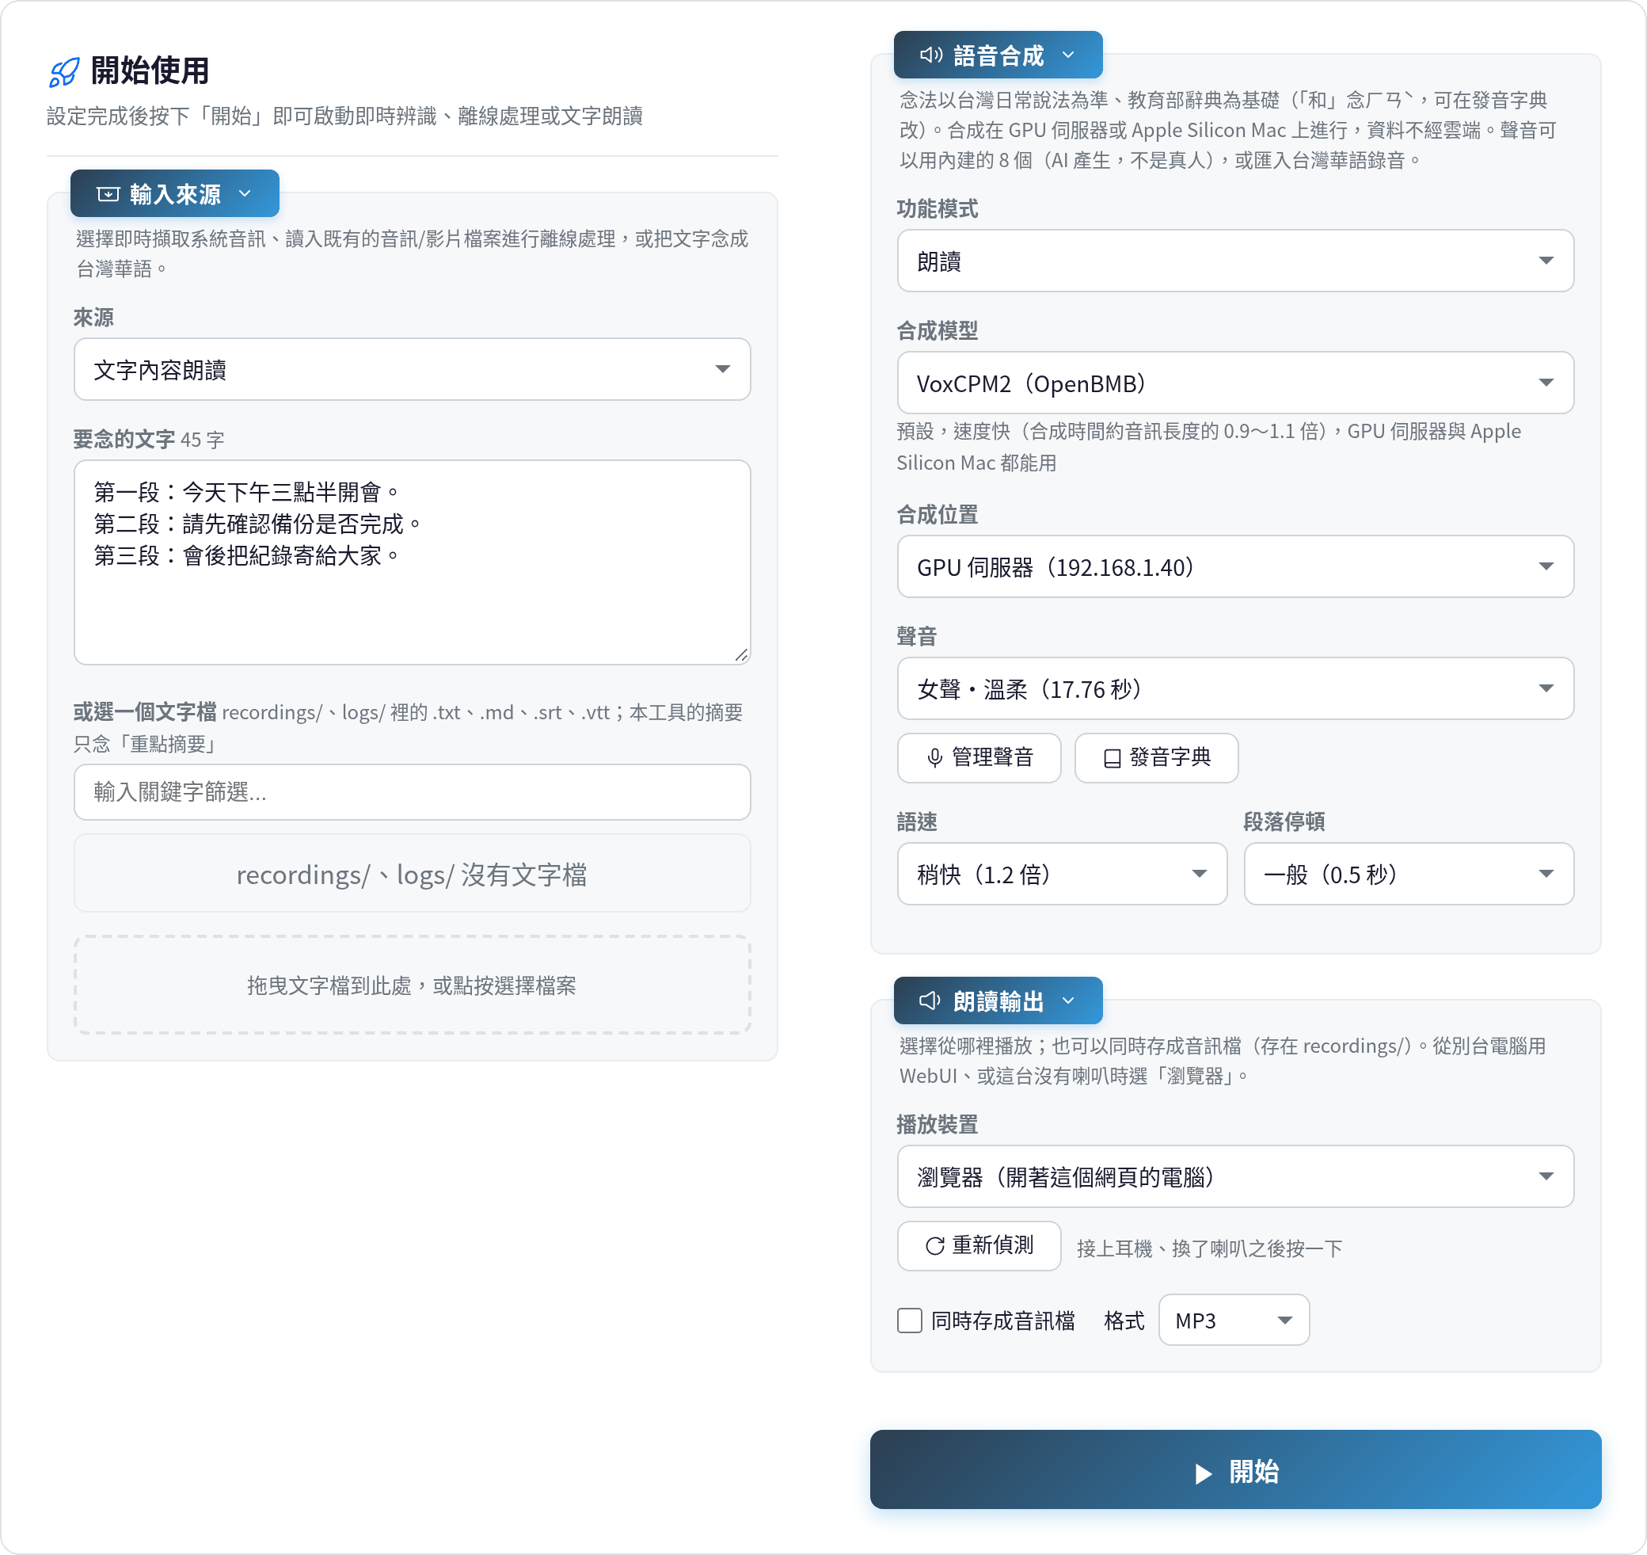Enable the 同時存成音訊檔 checkbox
This screenshot has width=1647, height=1555.
coord(910,1320)
